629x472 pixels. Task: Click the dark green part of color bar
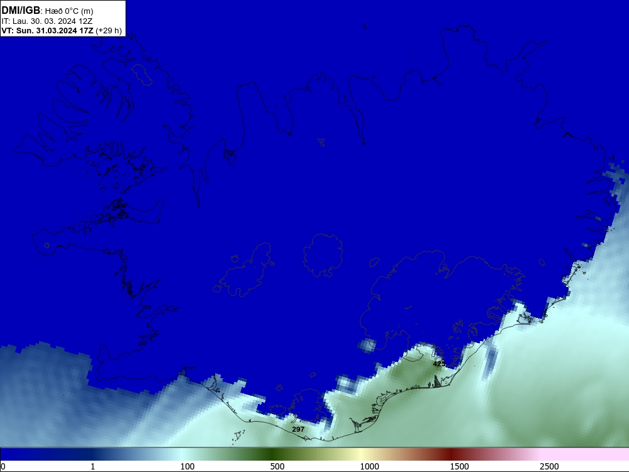click(x=273, y=454)
